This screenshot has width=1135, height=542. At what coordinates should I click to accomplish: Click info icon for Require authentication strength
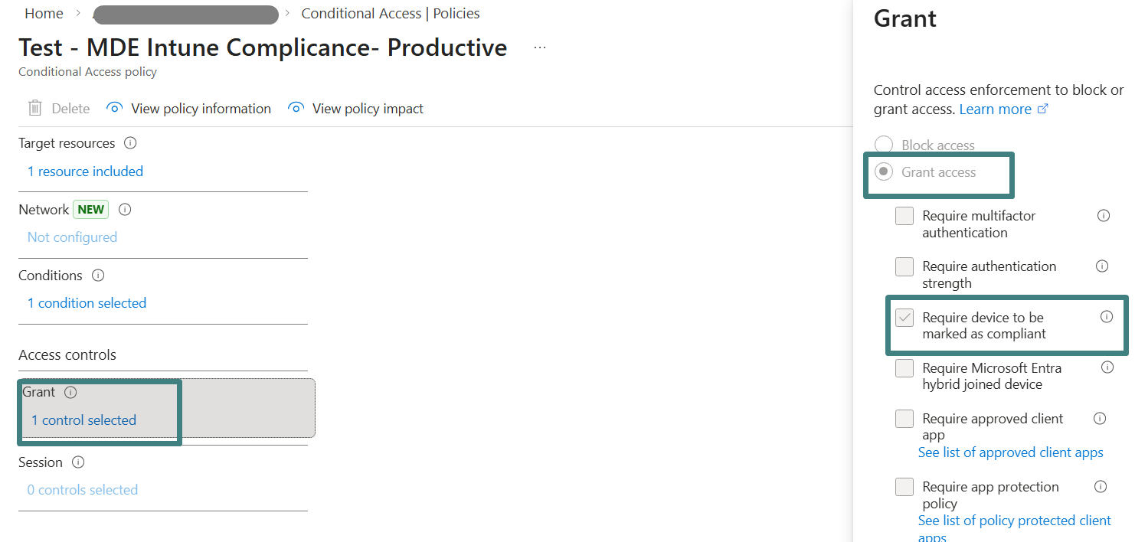pos(1102,266)
